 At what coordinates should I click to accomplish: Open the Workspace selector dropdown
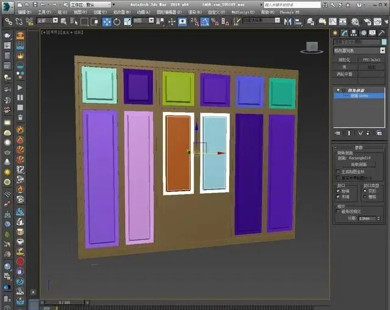pyautogui.click(x=91, y=4)
